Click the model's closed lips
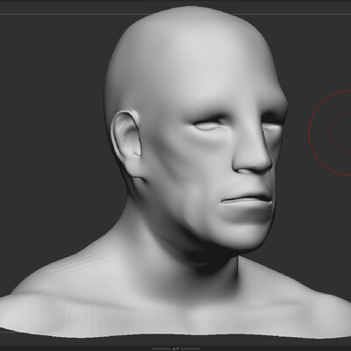Screen dimensions: 351x351 248,201
